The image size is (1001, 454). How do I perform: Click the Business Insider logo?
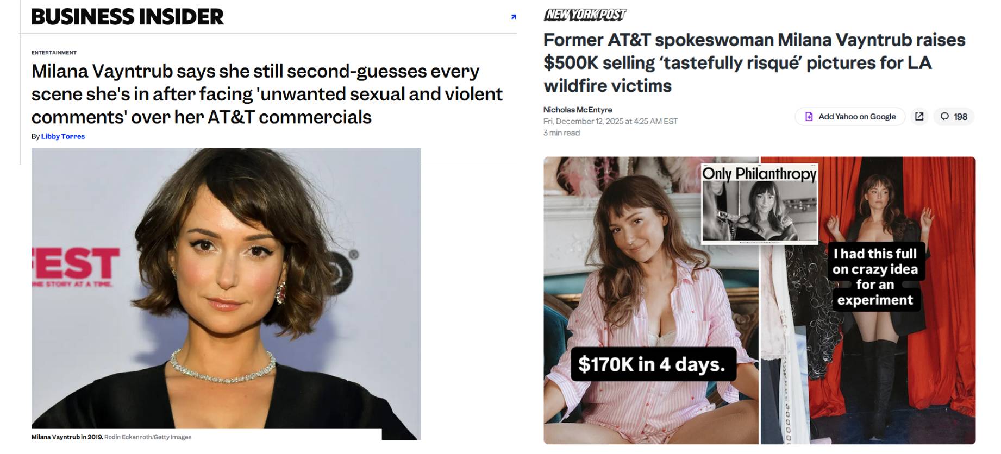tap(127, 17)
